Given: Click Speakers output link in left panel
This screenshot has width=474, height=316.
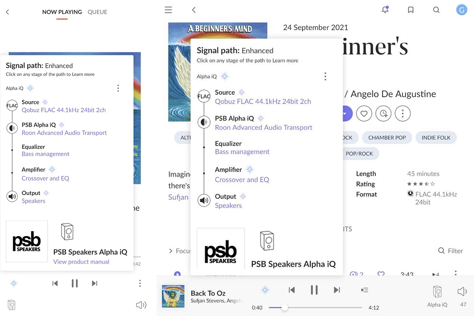Looking at the screenshot, I should click(34, 201).
